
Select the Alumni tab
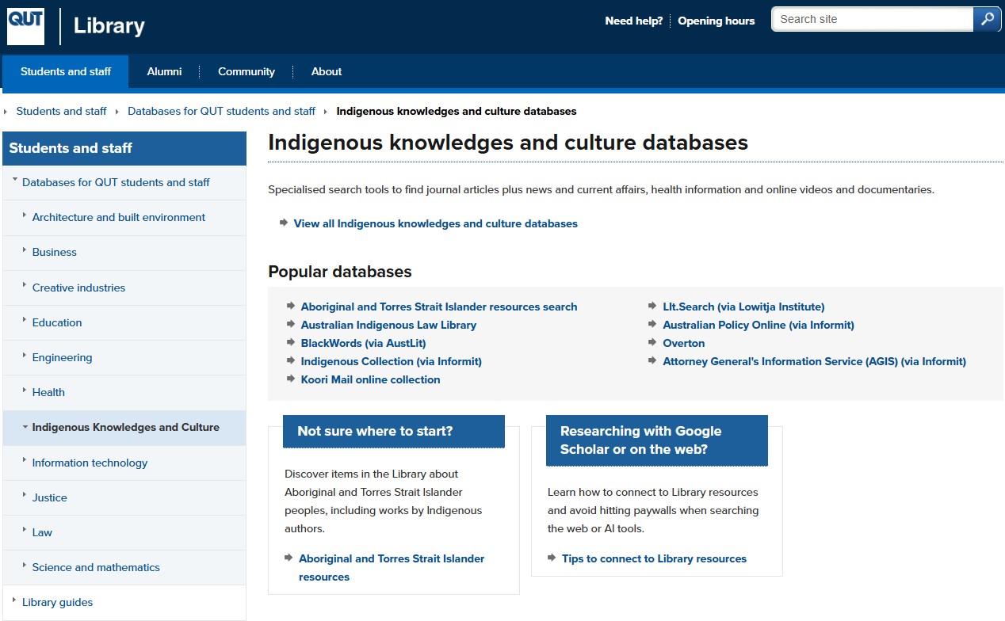[164, 71]
